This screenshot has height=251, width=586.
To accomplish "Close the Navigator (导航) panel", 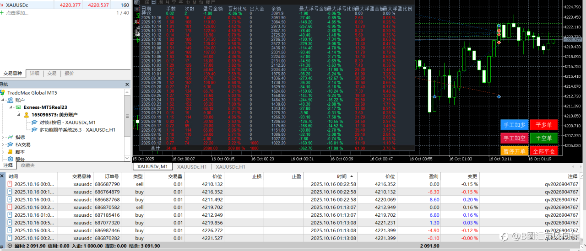I will coord(128,85).
